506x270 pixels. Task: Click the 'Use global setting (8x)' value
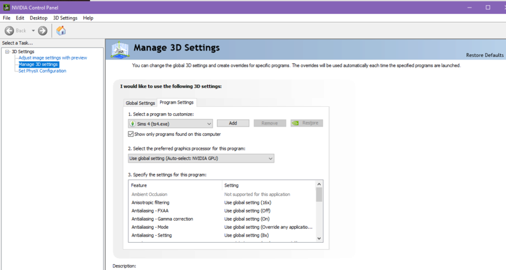coord(247,235)
